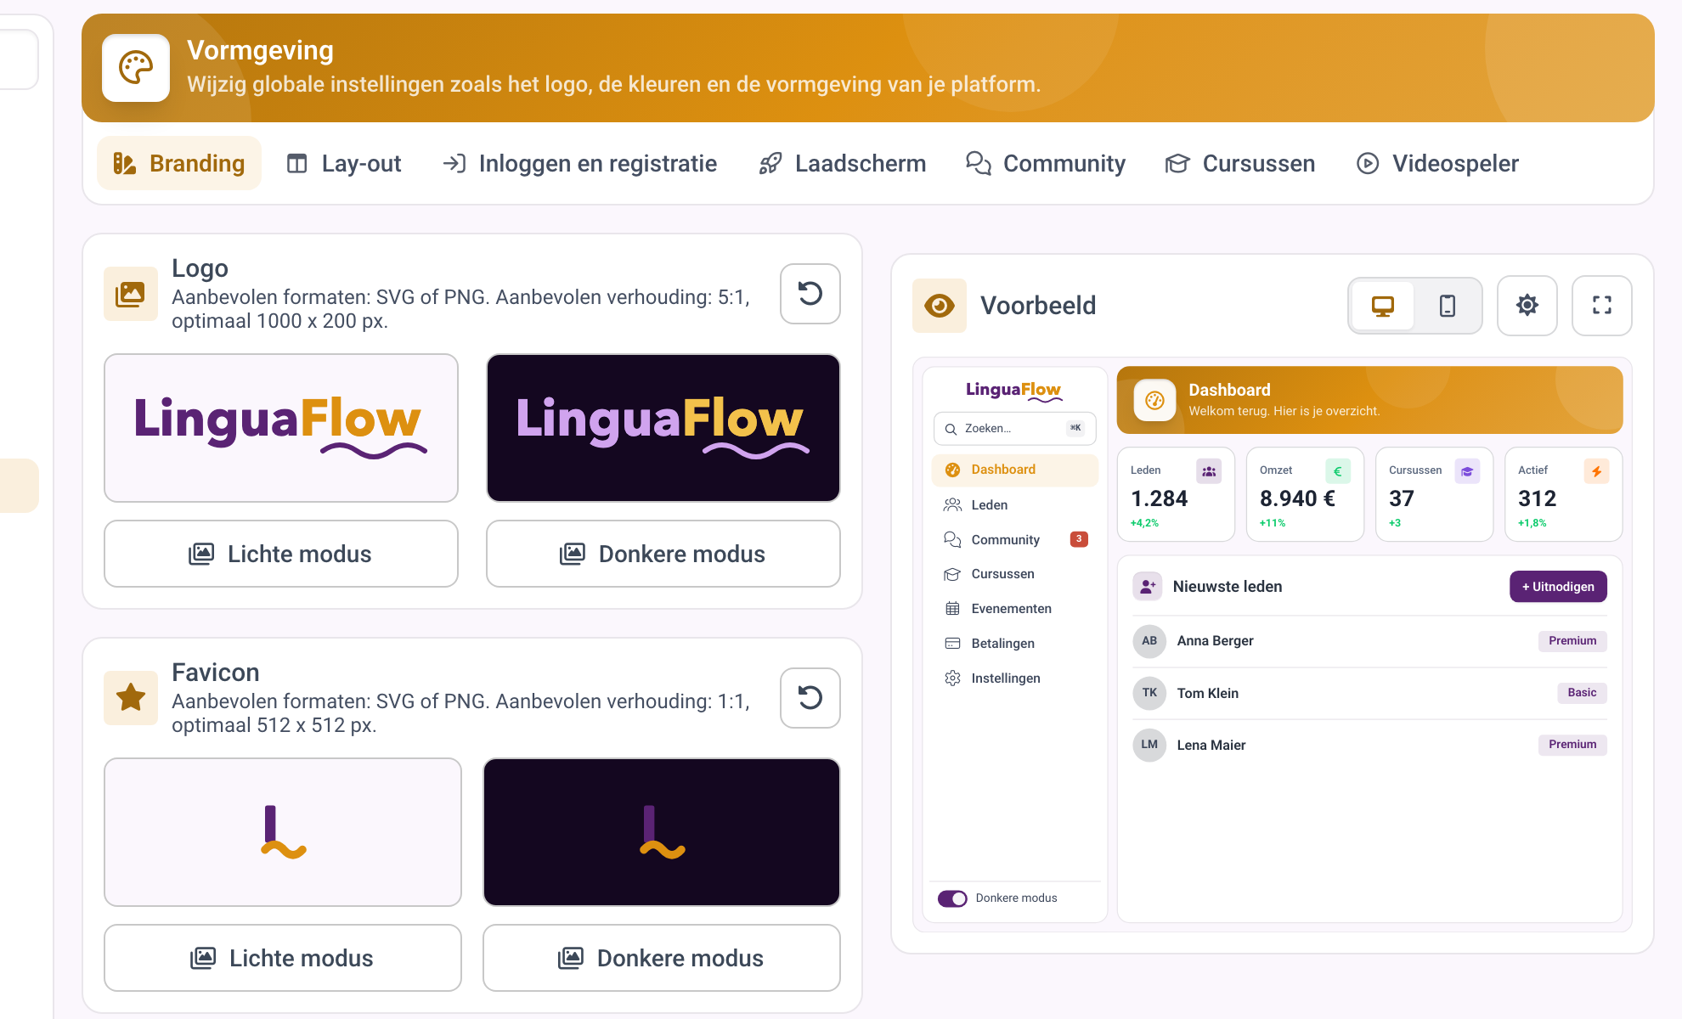
Task: Toggle the Donkere modus switch in preview
Action: (952, 898)
